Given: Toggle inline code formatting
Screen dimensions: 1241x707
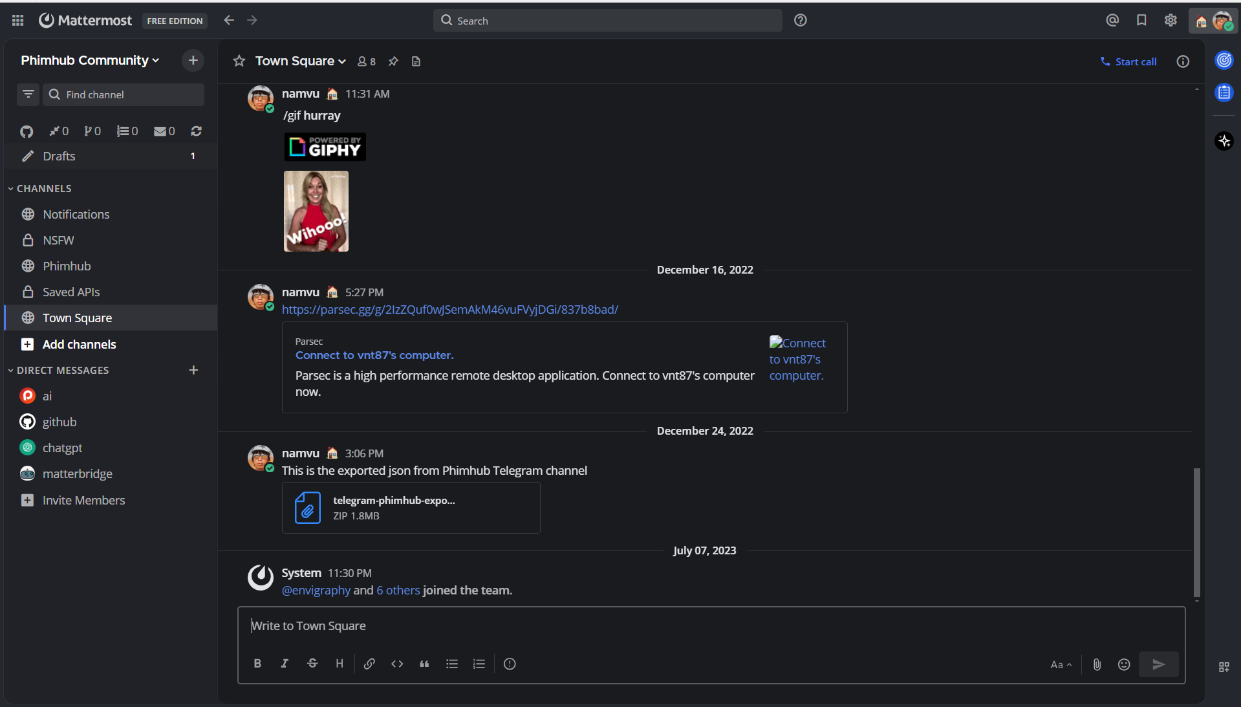Looking at the screenshot, I should click(x=397, y=664).
